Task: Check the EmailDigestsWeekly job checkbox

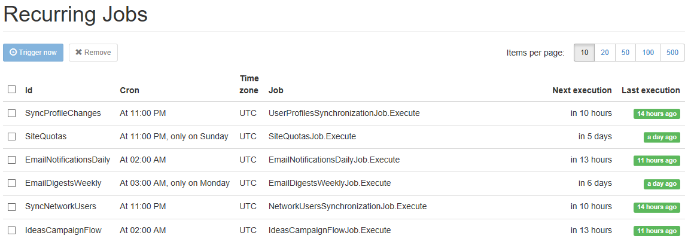Action: point(12,183)
